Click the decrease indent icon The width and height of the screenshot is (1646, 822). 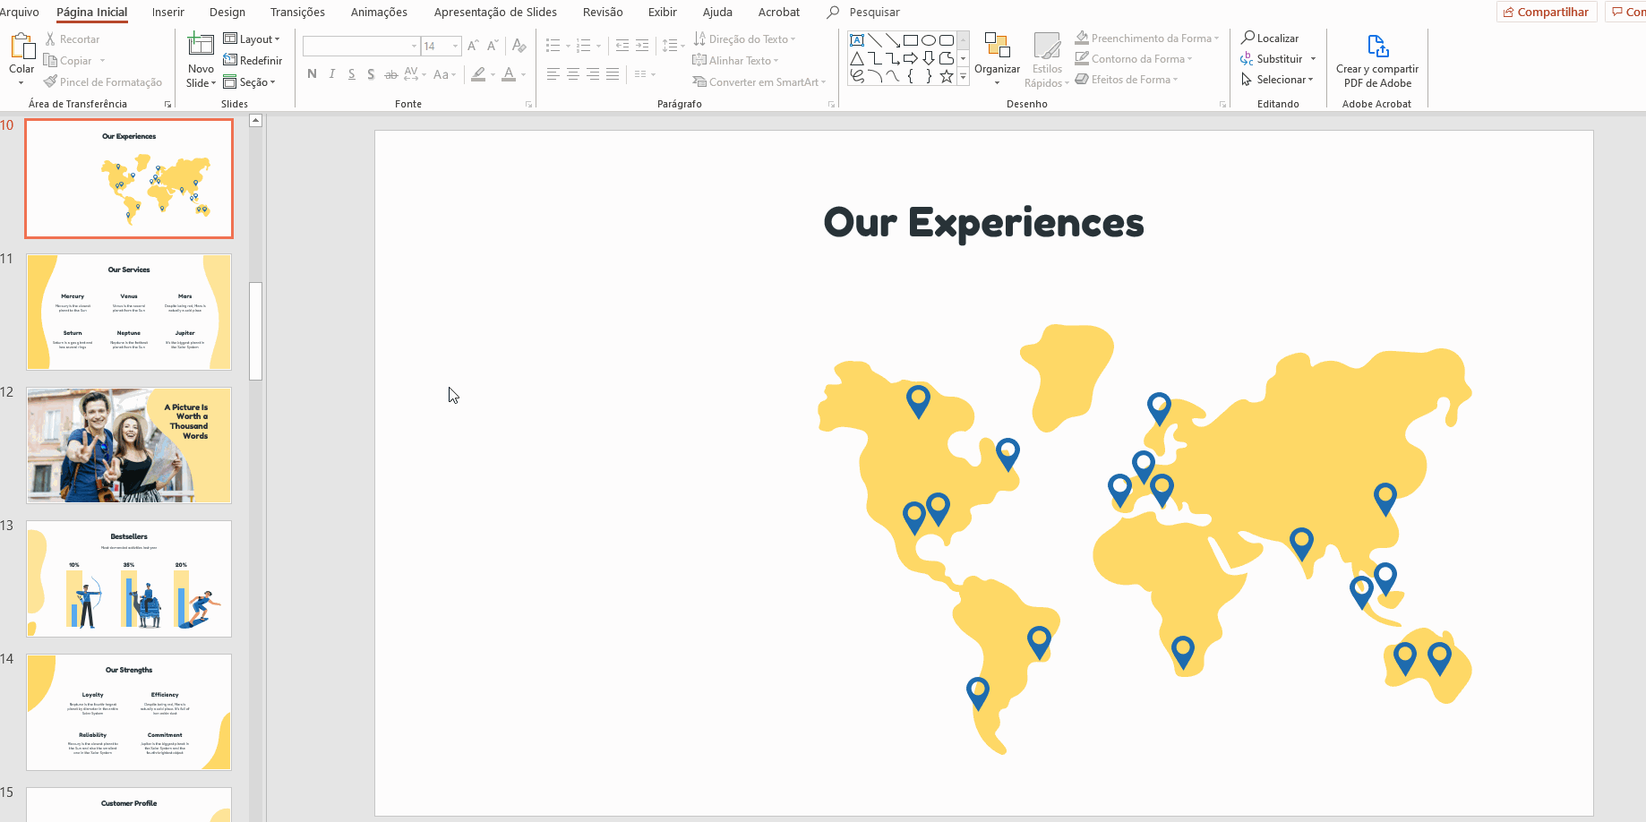622,46
